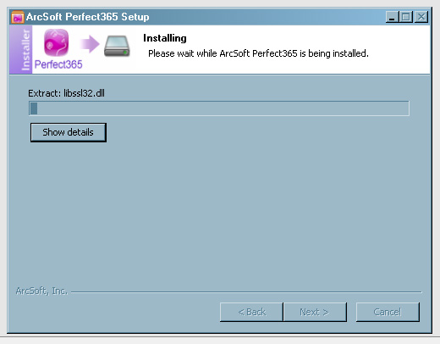This screenshot has width=440, height=344.
Task: Click the filled block of the progress bar
Action: (x=34, y=108)
